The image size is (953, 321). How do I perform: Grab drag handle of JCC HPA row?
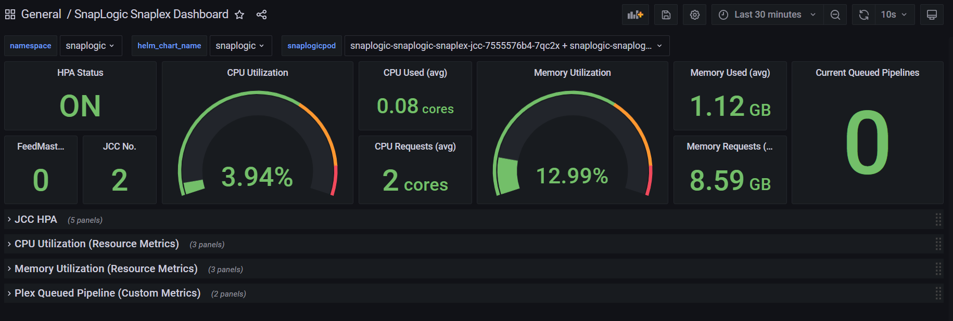coord(938,220)
